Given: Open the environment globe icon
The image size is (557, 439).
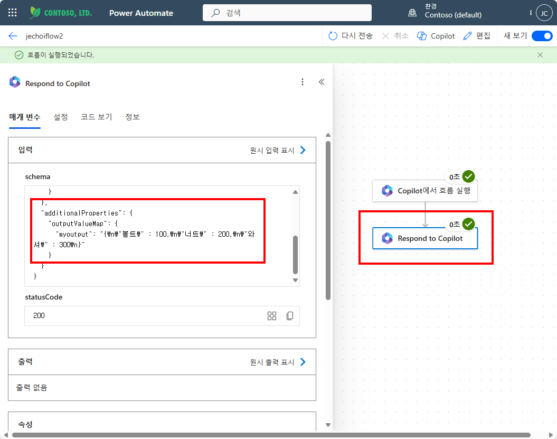Looking at the screenshot, I should (x=412, y=13).
